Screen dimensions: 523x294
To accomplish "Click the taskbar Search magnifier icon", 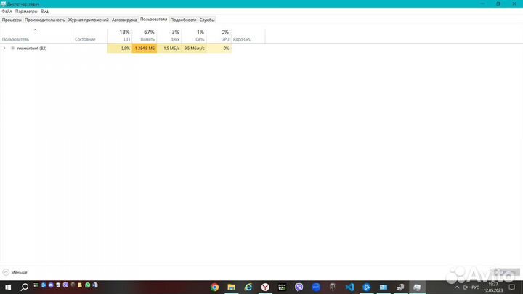I will click(x=24, y=287).
